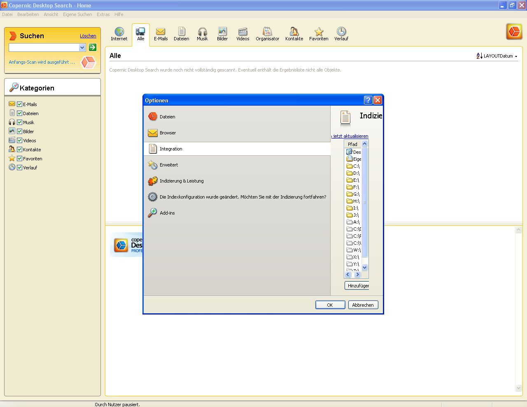Click path list scroll left arrow

pyautogui.click(x=348, y=275)
